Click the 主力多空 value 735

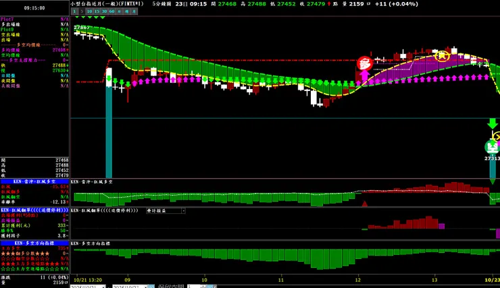click(x=63, y=248)
